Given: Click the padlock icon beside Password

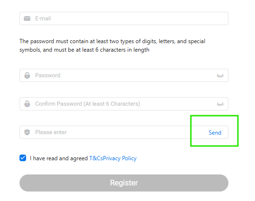Looking at the screenshot, I should pyautogui.click(x=27, y=75).
